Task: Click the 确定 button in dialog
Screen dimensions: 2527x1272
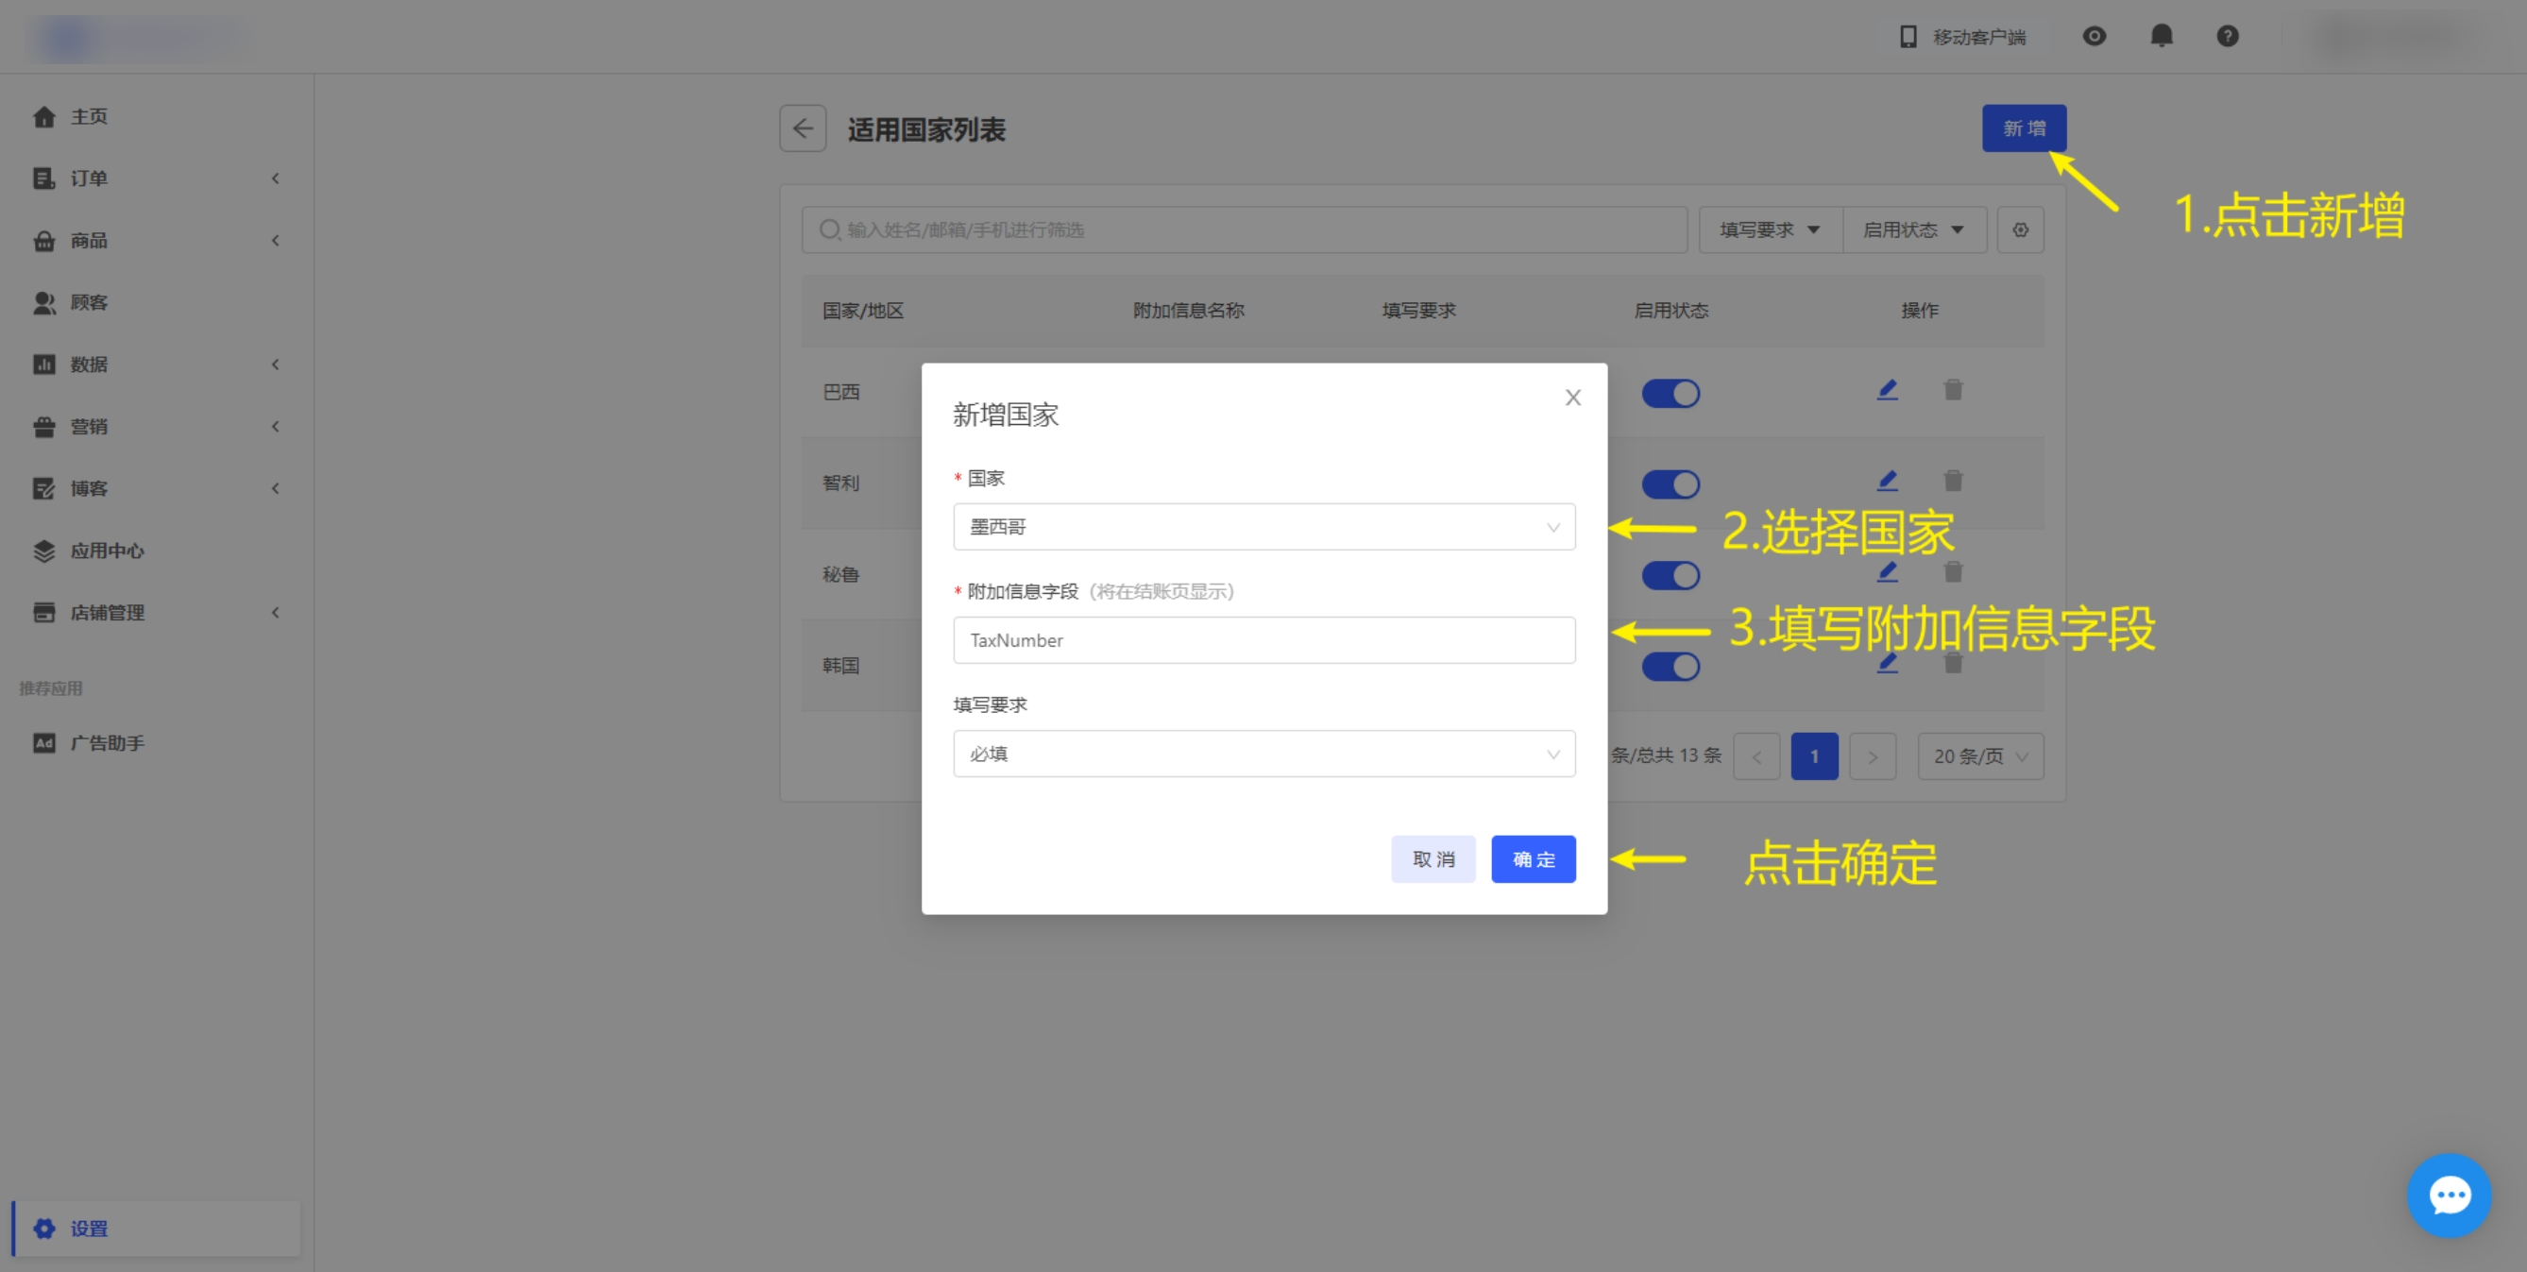Action: click(x=1534, y=859)
